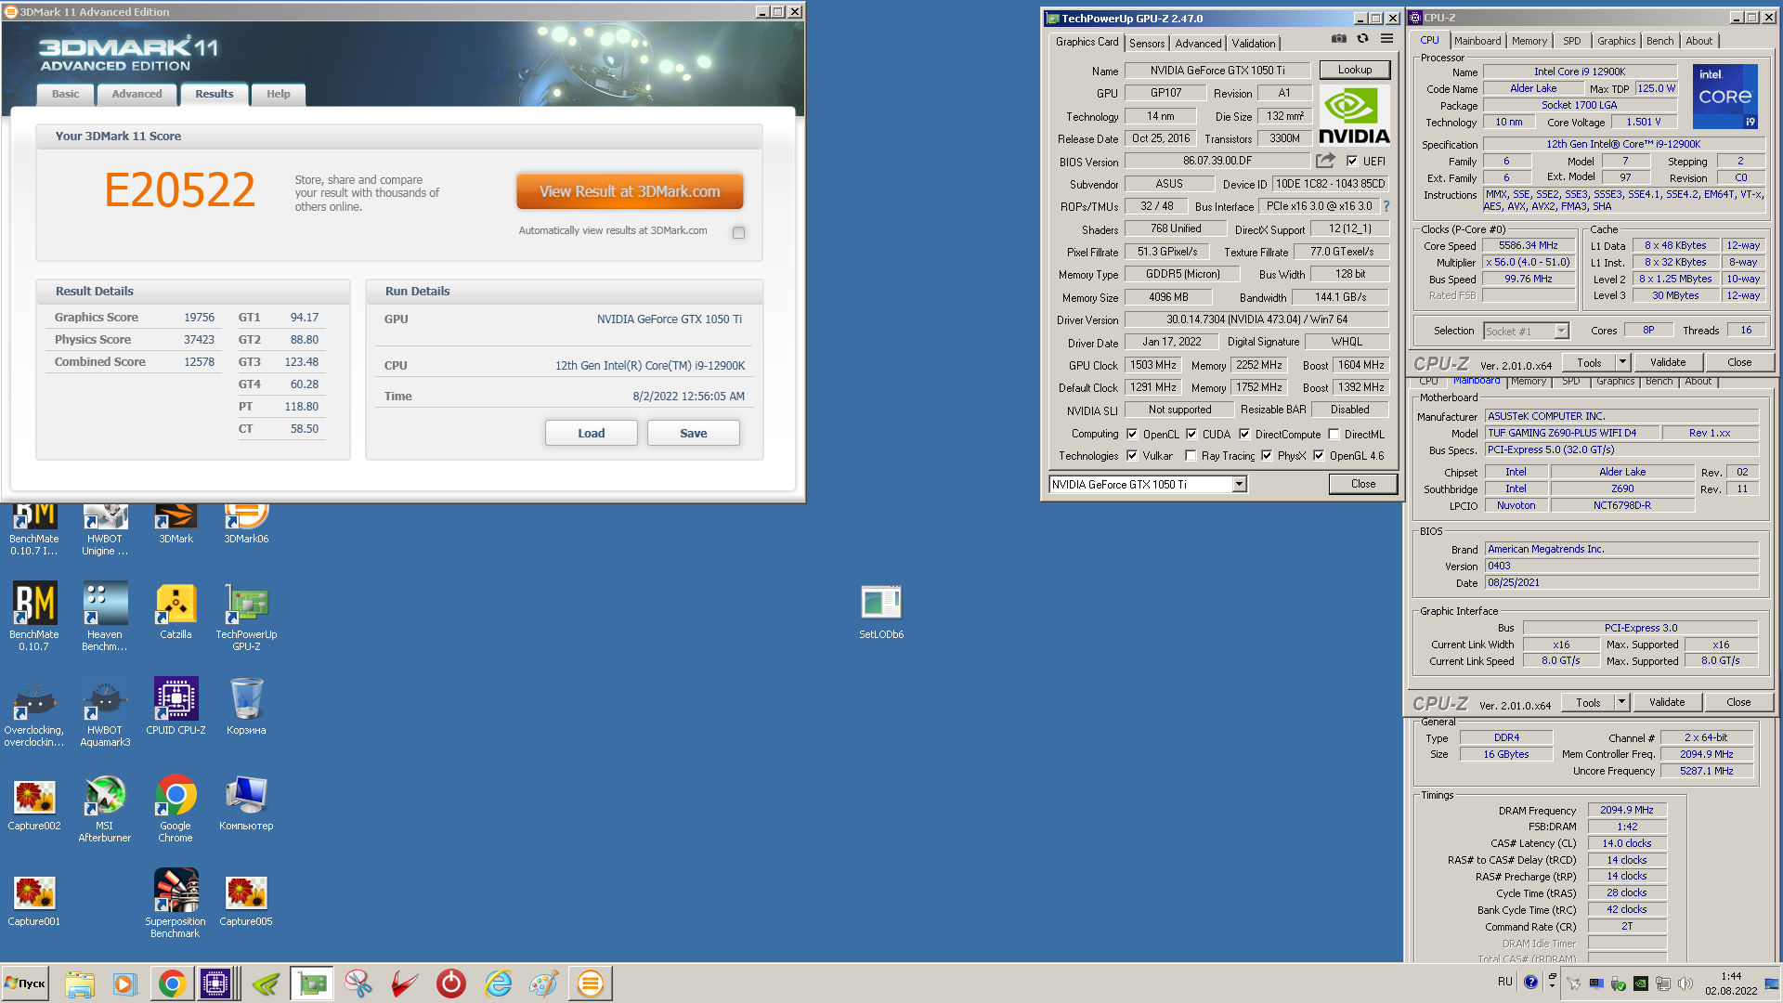Toggle the DirectCompute checkbox
This screenshot has height=1003, width=1783.
1244,434
